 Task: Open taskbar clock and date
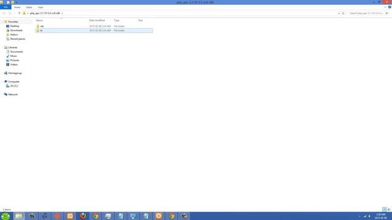pos(381,216)
